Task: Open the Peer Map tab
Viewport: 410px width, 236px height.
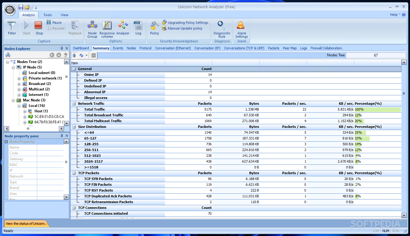Action: pos(290,48)
